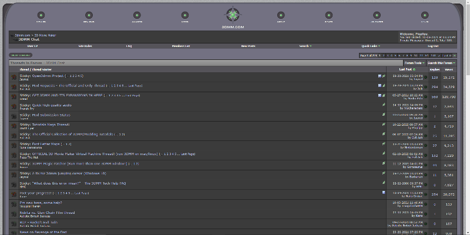The width and height of the screenshot is (470, 235).
Task: Open the 3dmm.com breadcrumb link
Action: [22, 35]
